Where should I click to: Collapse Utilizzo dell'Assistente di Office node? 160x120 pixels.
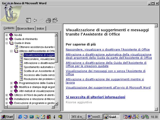pos(11,51)
